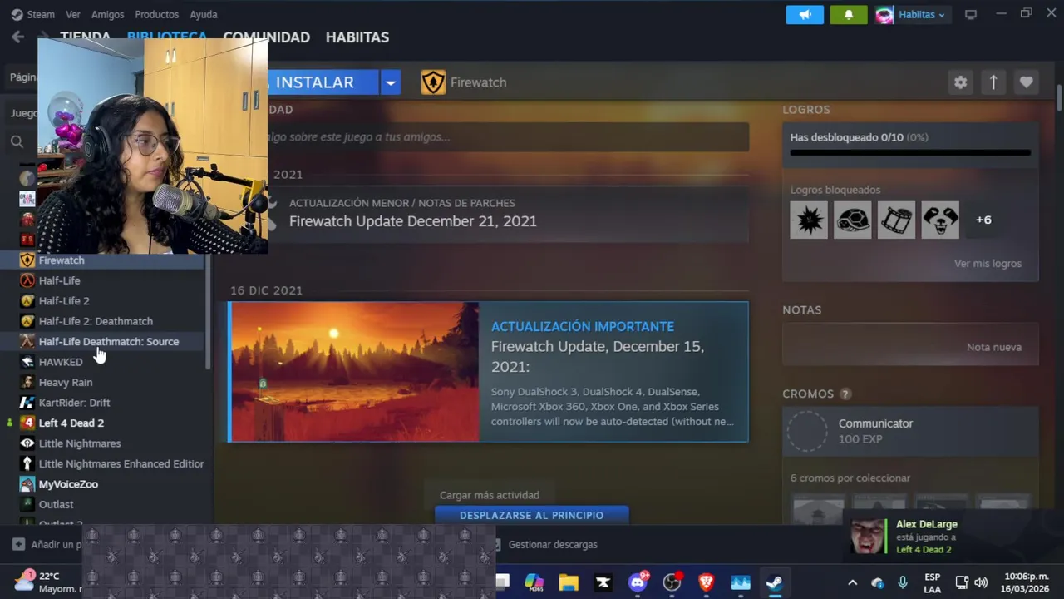This screenshot has width=1064, height=599.
Task: Click the volume speaker tray icon
Action: point(981,582)
